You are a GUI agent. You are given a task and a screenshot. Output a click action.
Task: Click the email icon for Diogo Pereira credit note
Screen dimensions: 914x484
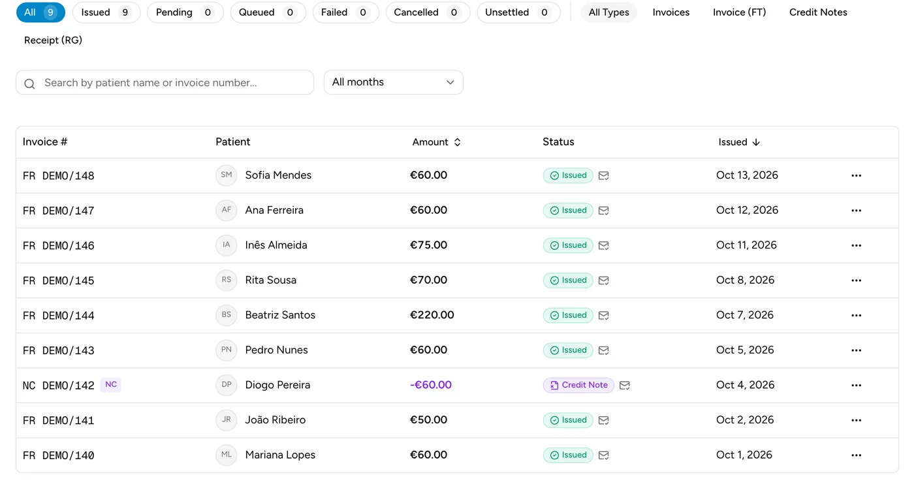[625, 386]
